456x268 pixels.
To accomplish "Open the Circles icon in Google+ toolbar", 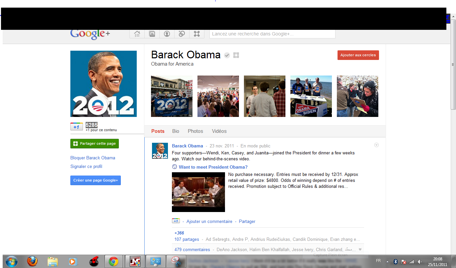I will 182,34.
